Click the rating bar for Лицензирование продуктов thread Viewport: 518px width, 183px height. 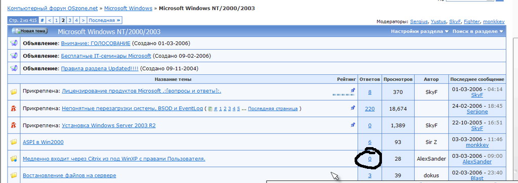coord(343,95)
